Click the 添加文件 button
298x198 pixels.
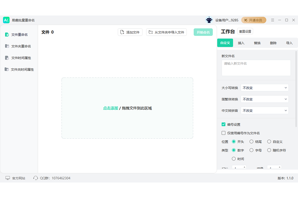point(130,32)
